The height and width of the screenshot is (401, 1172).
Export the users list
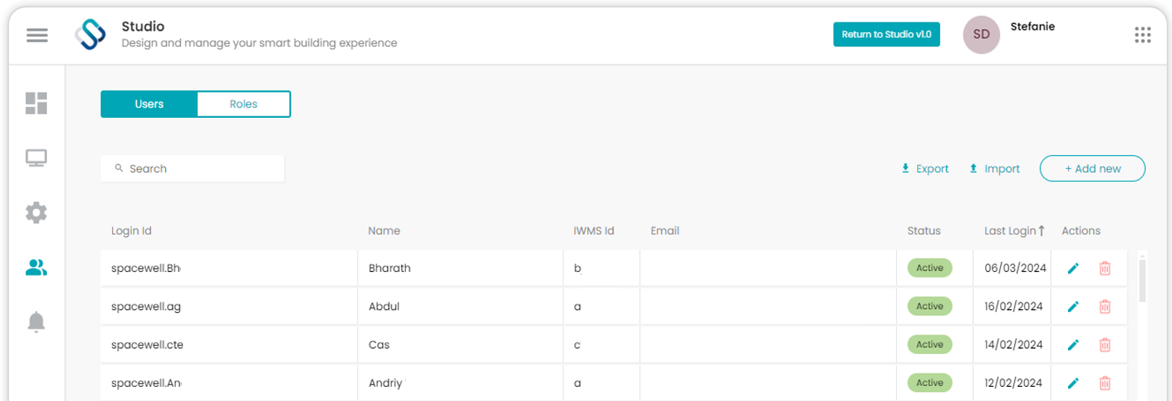coord(925,169)
